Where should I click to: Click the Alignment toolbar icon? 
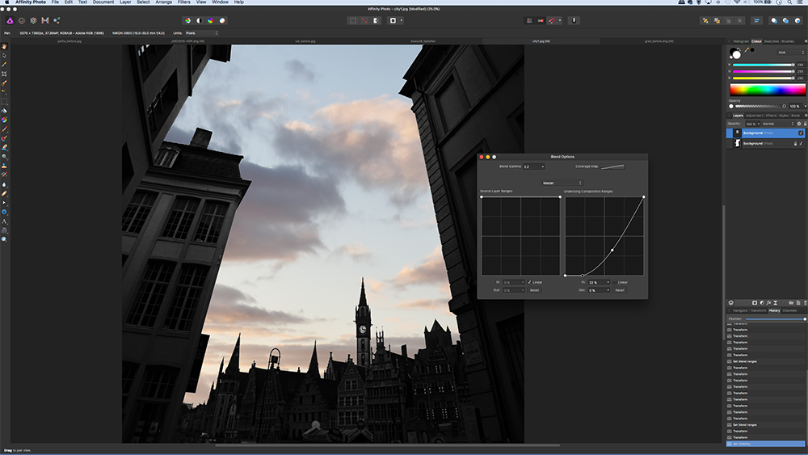pos(756,21)
